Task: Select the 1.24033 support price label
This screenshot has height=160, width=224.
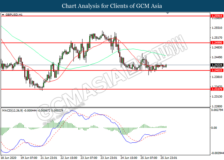Action: [217, 70]
